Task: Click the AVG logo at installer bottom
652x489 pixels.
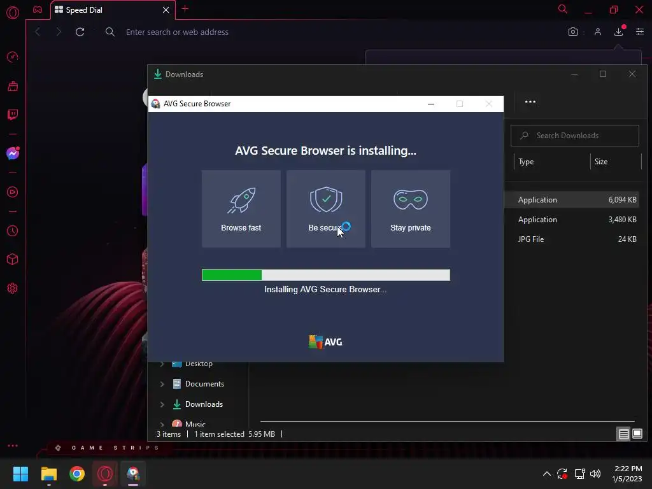Action: click(x=325, y=342)
